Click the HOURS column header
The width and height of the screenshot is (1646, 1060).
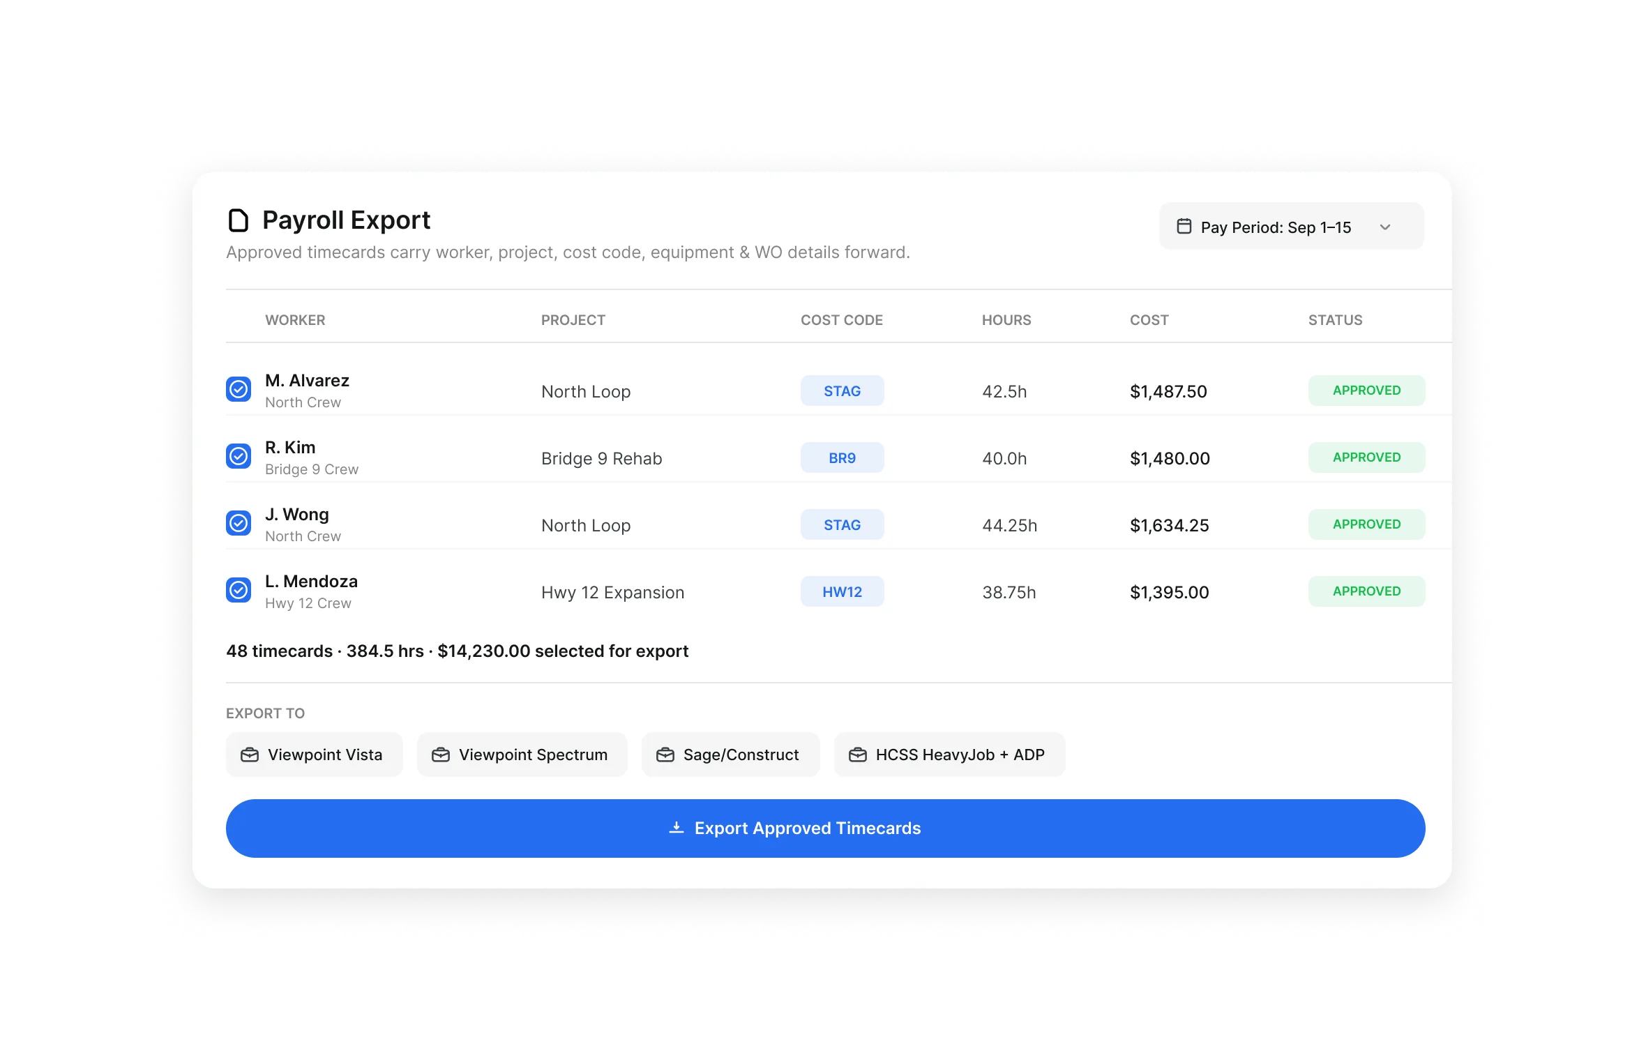(1006, 320)
